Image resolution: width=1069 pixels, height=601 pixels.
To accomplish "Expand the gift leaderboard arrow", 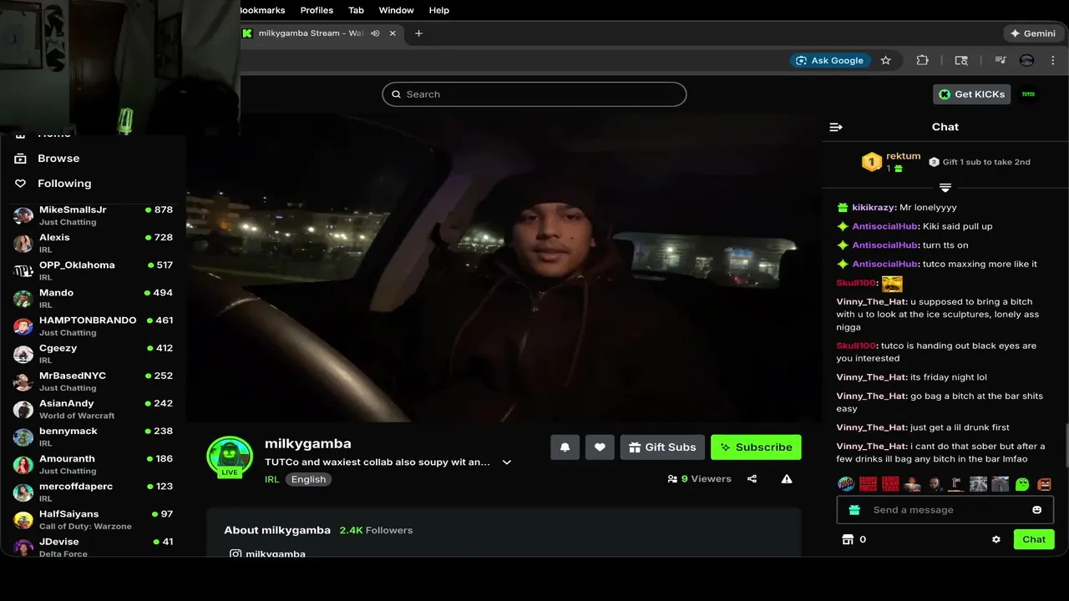I will coord(945,187).
